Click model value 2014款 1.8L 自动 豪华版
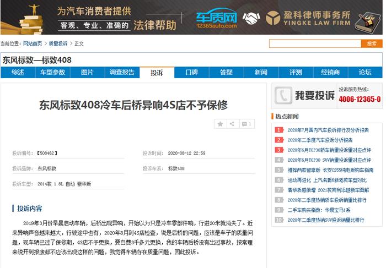Viewport: 386px width, 268px height. [65, 184]
